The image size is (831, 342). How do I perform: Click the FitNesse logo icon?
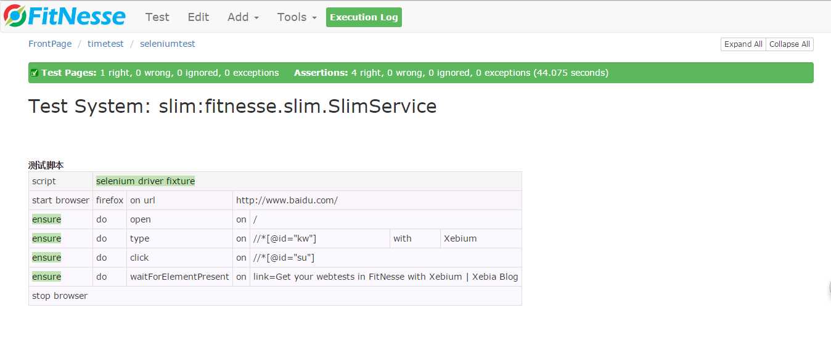click(x=15, y=17)
